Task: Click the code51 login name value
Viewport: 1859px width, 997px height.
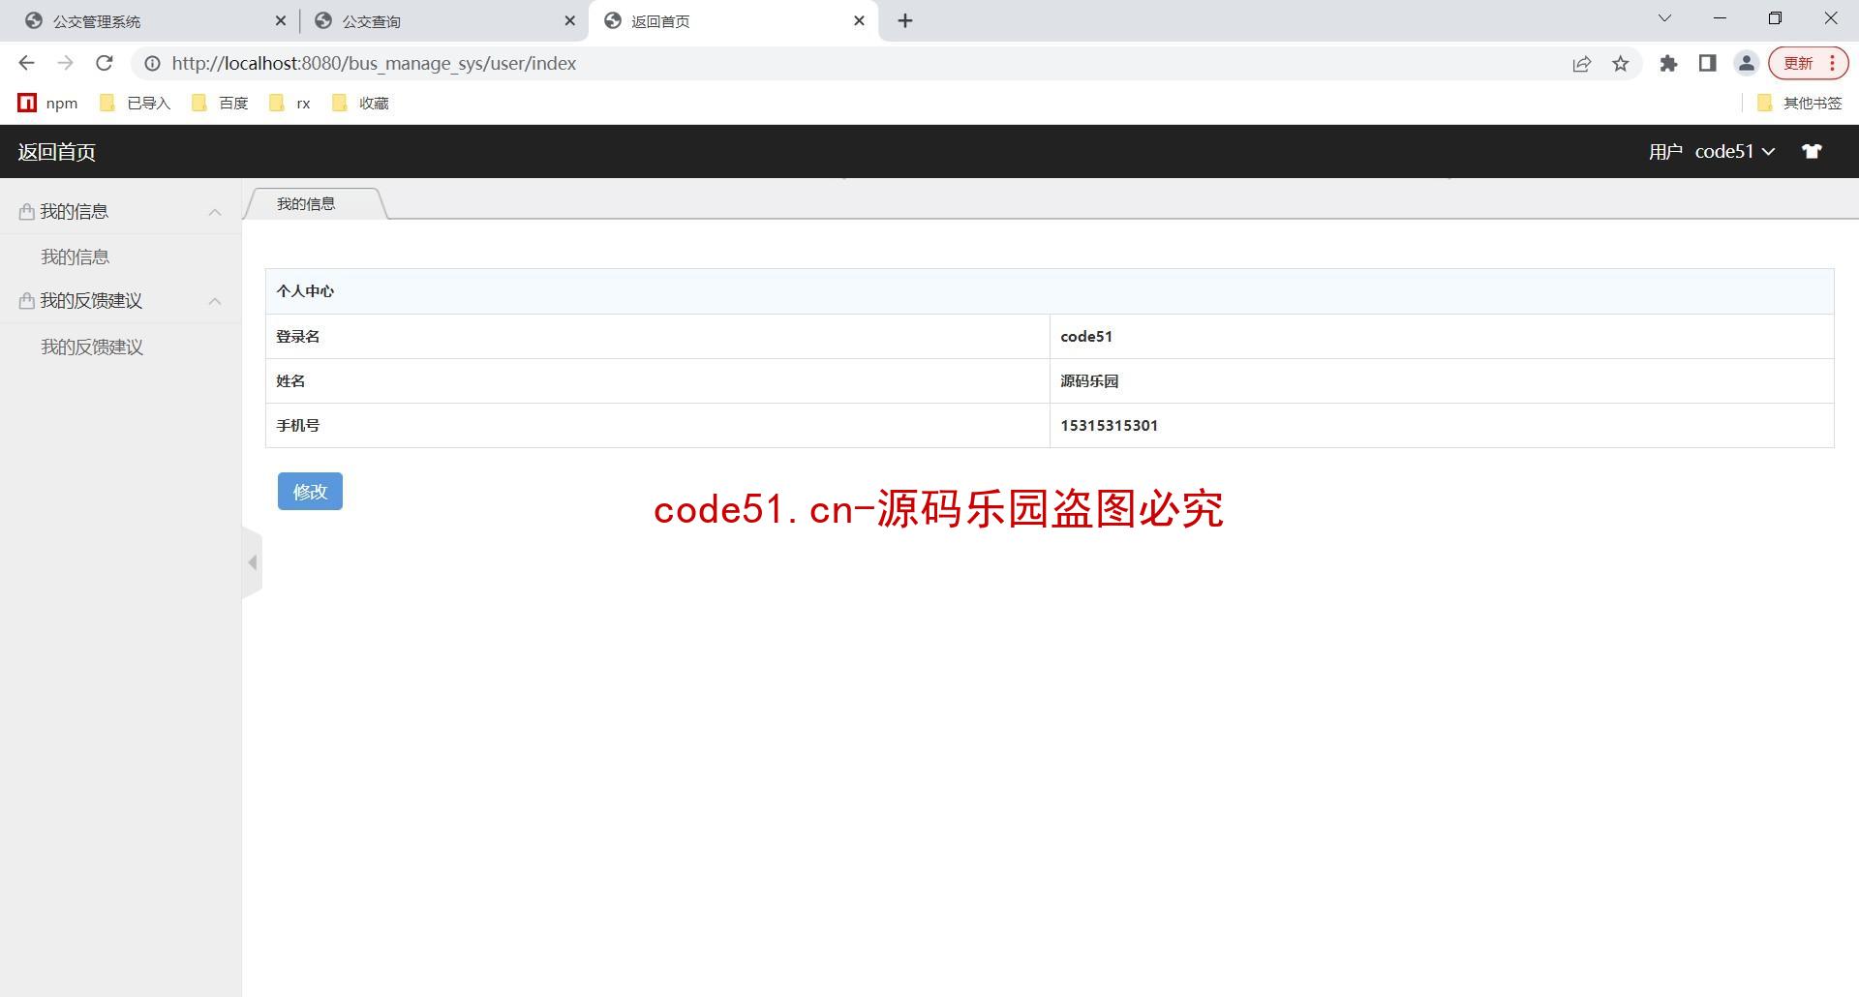Action: click(1086, 337)
